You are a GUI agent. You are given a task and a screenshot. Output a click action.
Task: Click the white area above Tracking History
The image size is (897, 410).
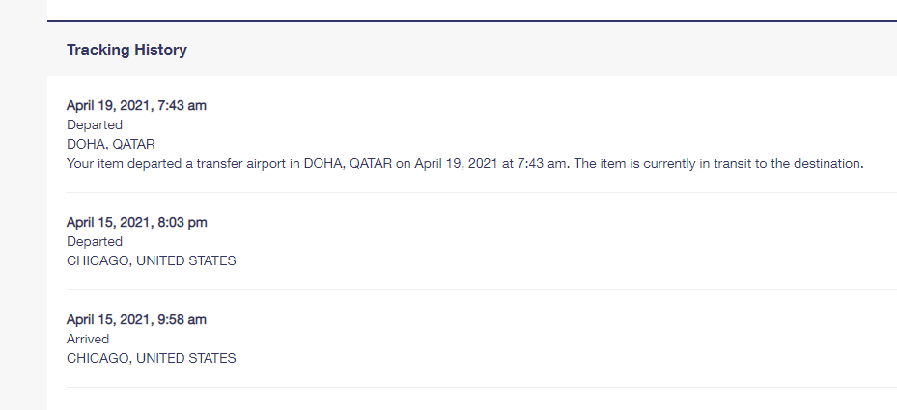click(472, 10)
